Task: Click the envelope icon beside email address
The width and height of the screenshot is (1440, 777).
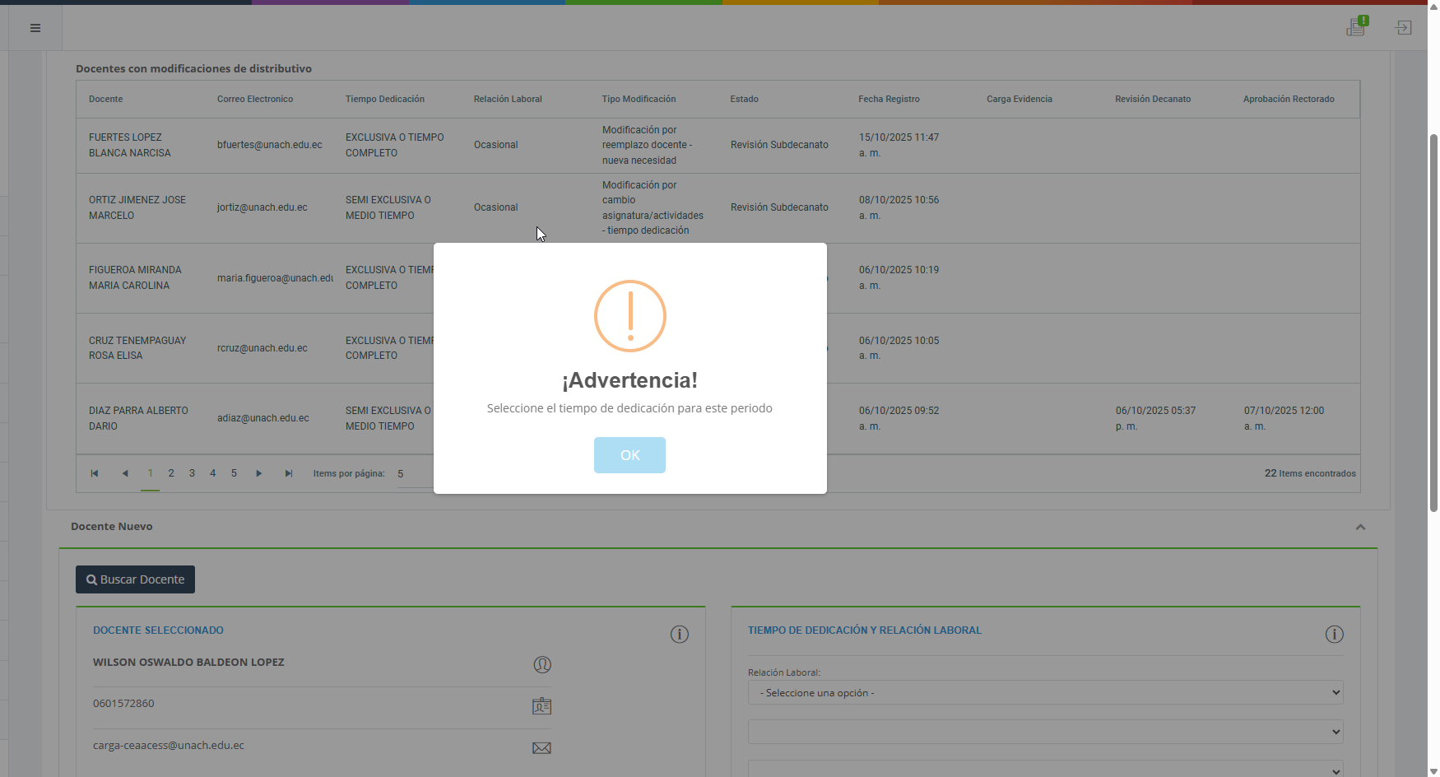Action: [x=541, y=748]
